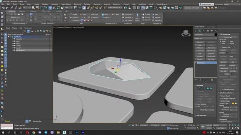Switch to the Create panel plus icon
The width and height of the screenshot is (241, 135).
pos(196,31)
